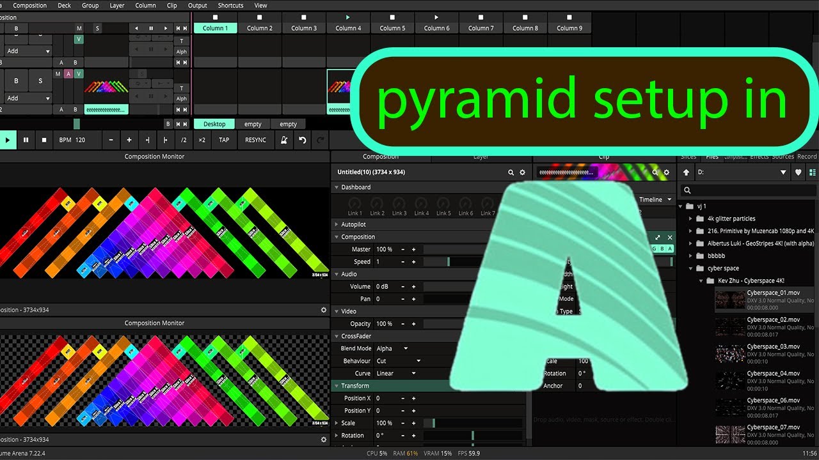
Task: Open the Output menu
Action: point(197,5)
